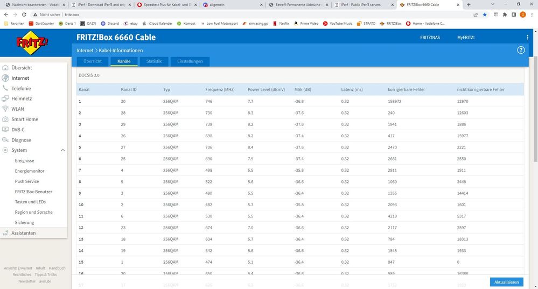Click the WLAN wifi icon
The image size is (538, 289).
5,109
